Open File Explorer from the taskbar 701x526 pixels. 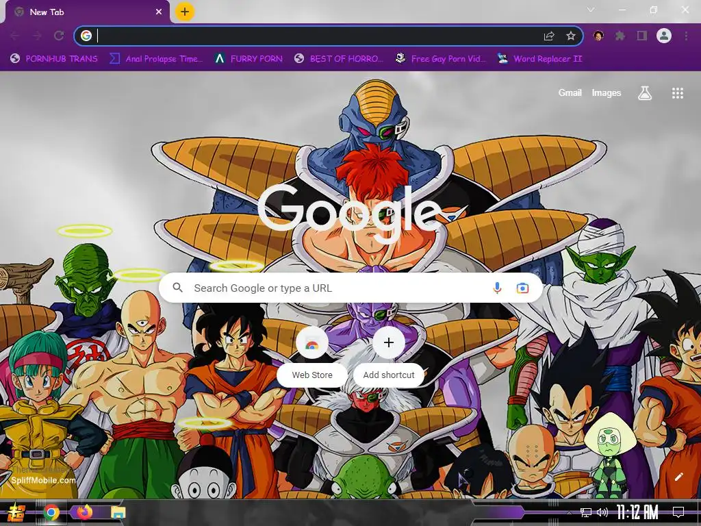[x=118, y=512]
